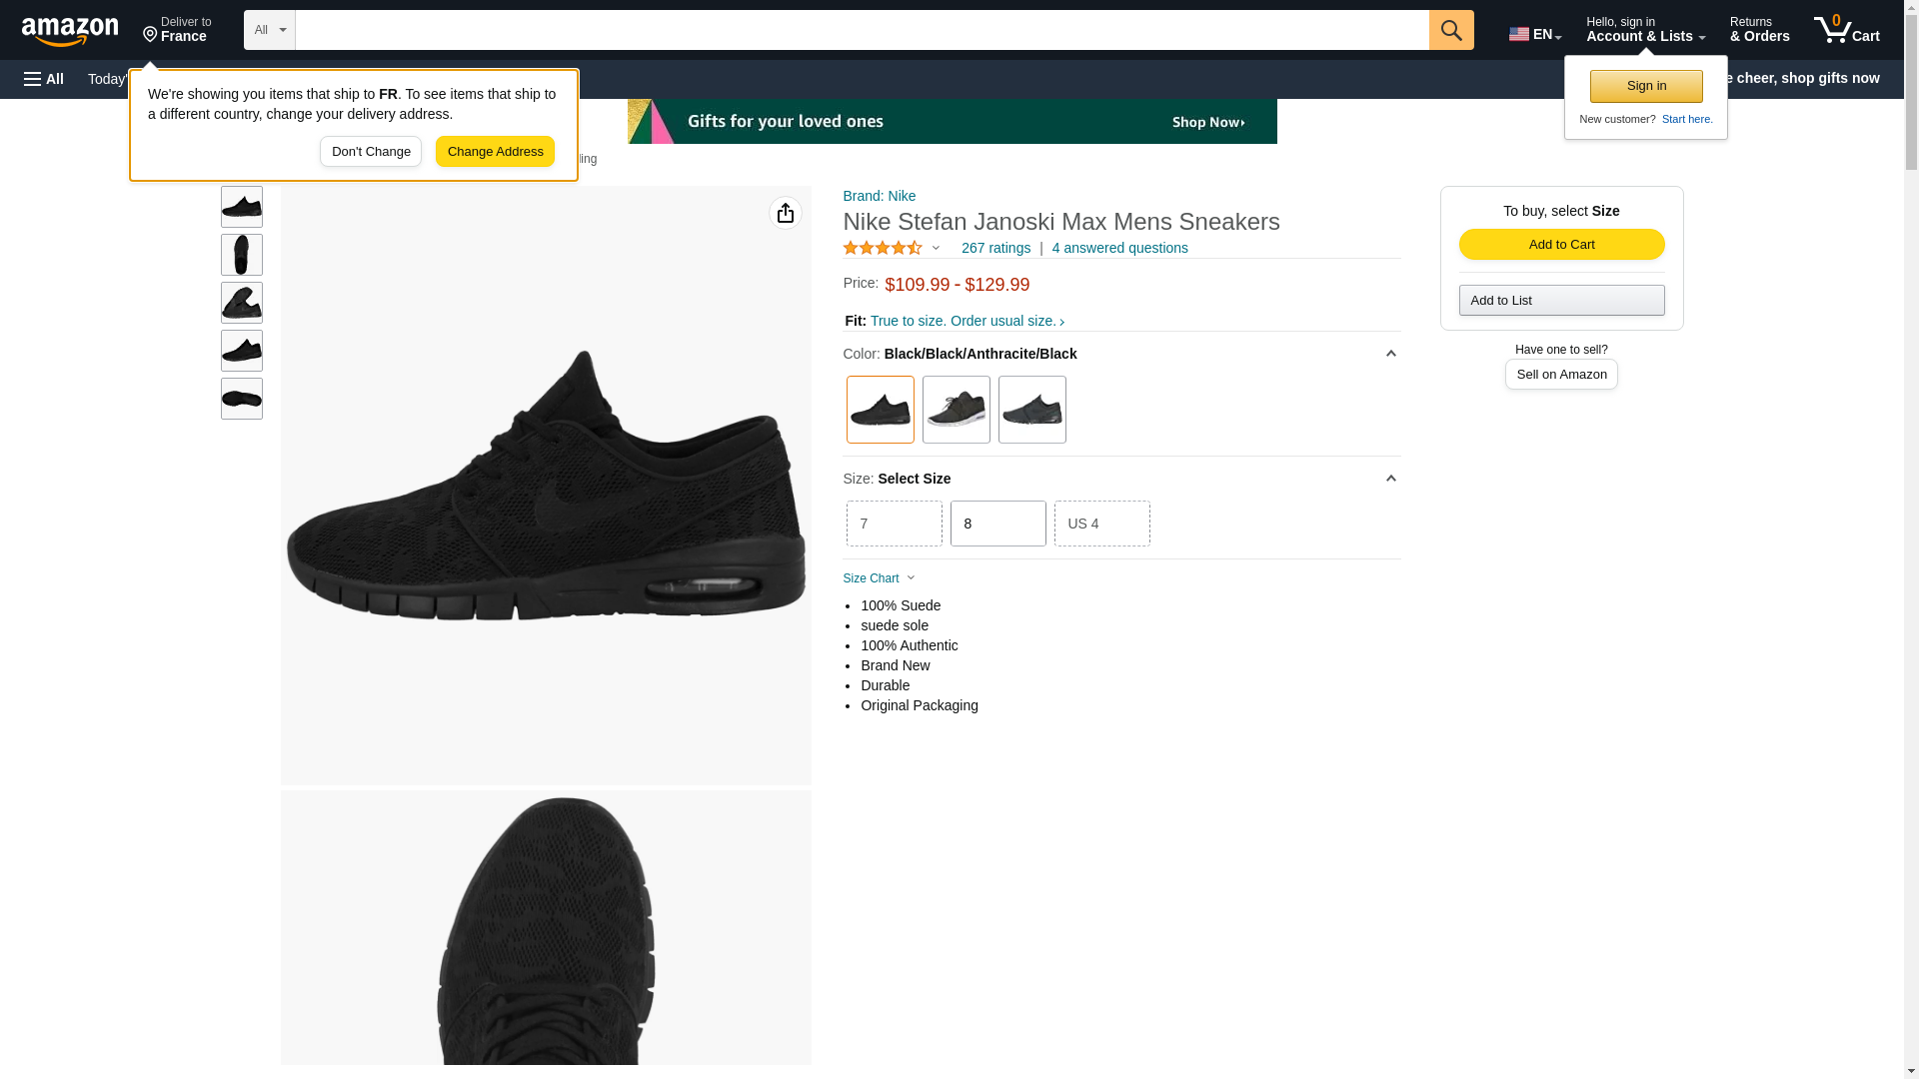The image size is (1919, 1079).
Task: Expand the Size Chart
Action: (x=879, y=578)
